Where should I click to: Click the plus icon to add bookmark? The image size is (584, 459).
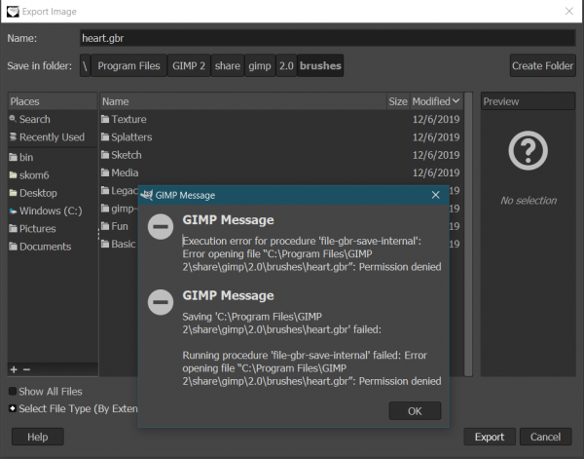point(14,369)
